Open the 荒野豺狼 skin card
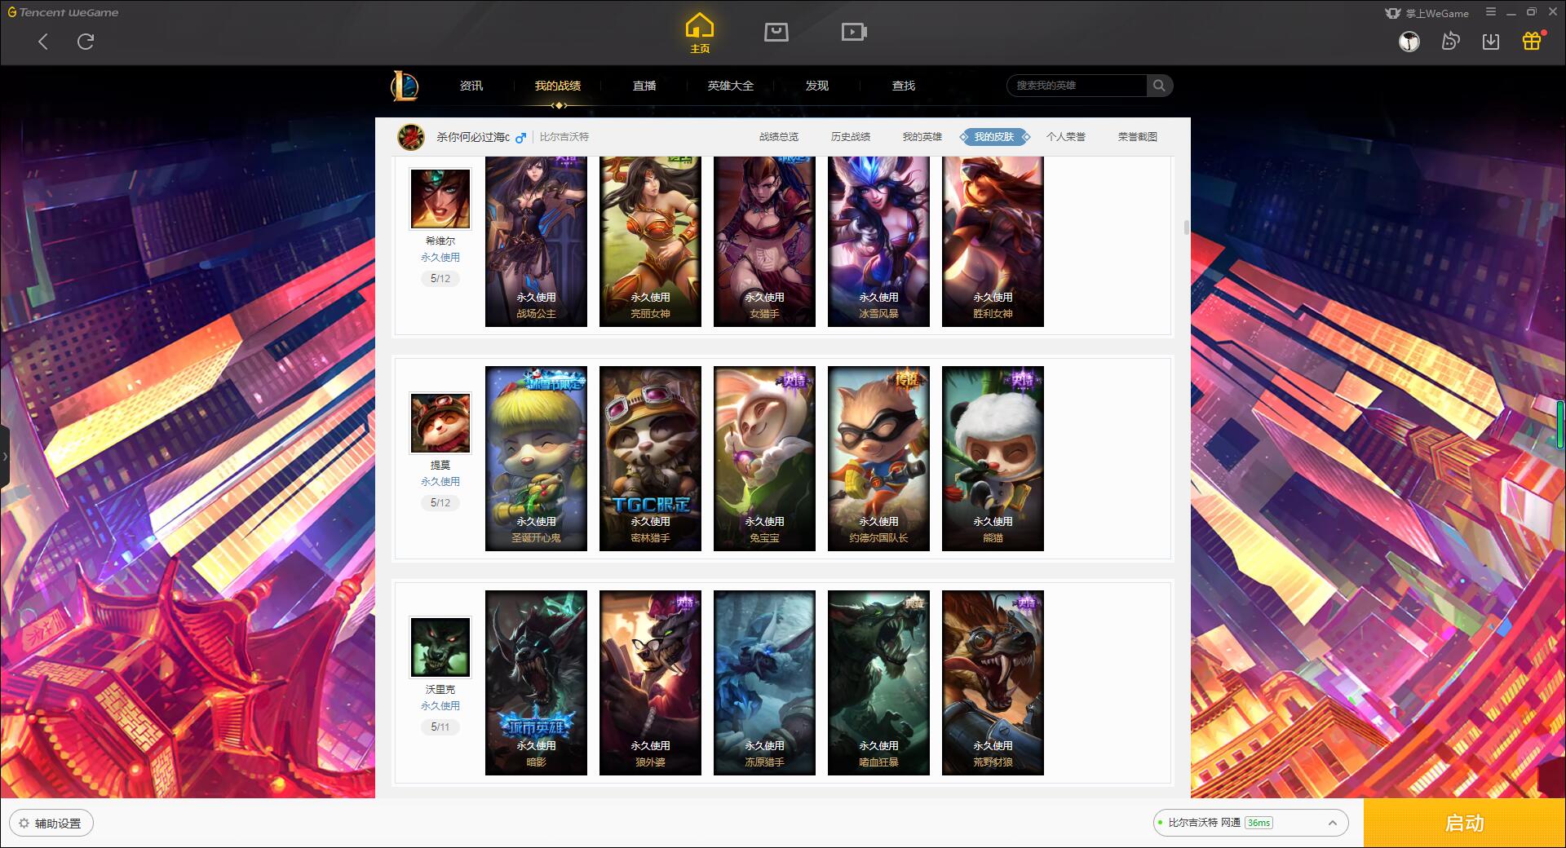1566x848 pixels. [x=993, y=682]
